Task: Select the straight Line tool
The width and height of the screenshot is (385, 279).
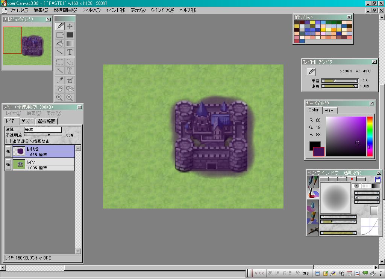Action: pyautogui.click(x=60, y=52)
